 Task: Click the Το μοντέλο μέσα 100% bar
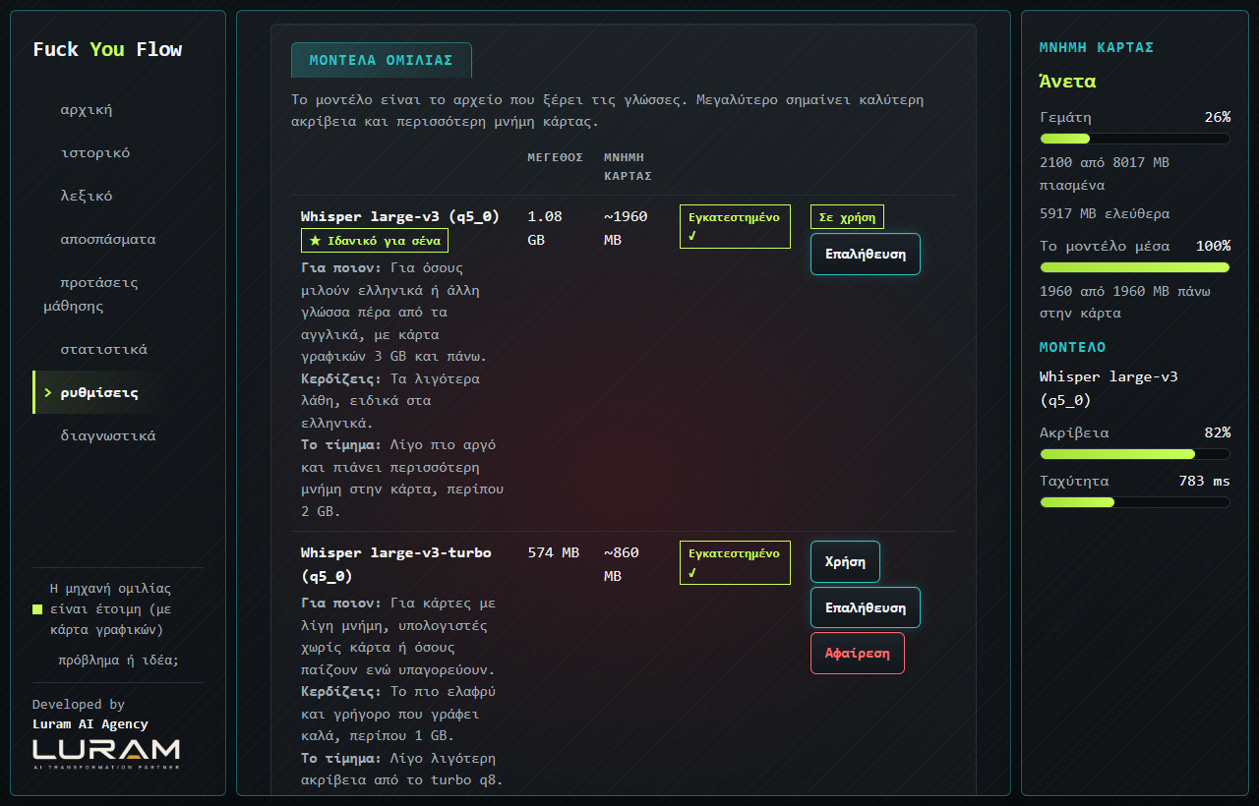[x=1135, y=267]
